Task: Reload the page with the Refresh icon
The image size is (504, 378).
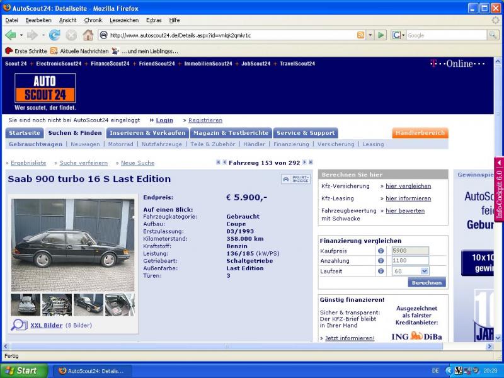Action: (54, 35)
